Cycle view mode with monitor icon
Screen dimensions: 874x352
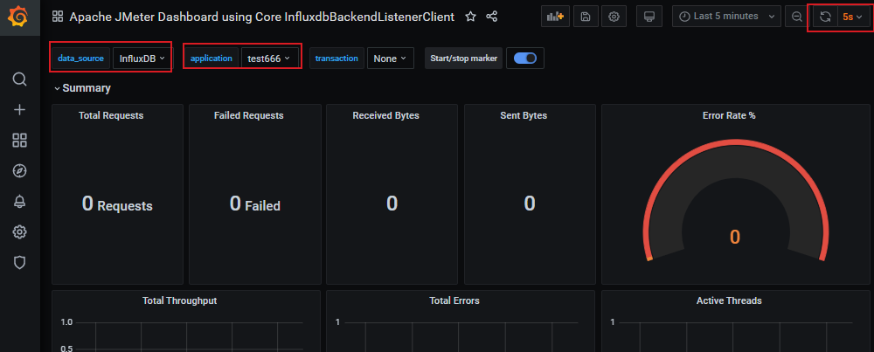click(649, 17)
